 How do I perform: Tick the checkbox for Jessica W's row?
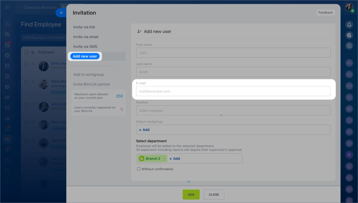pos(26,141)
